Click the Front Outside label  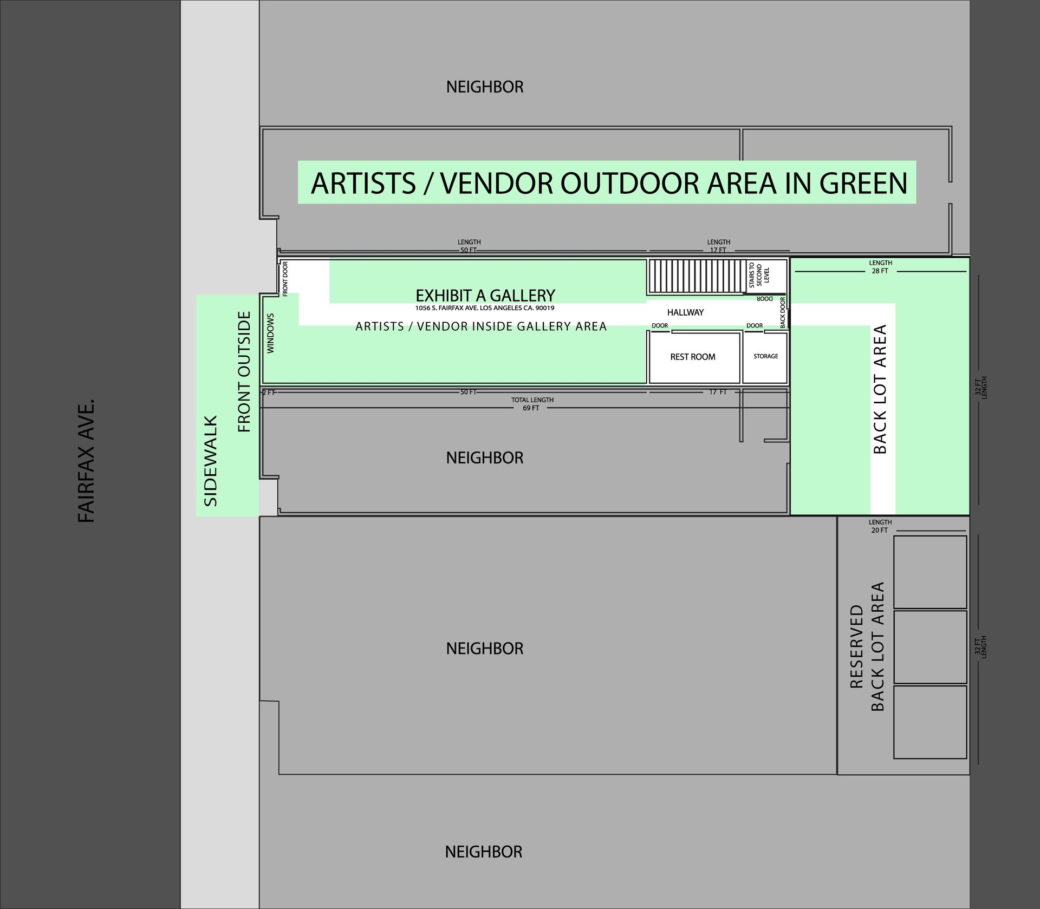click(245, 371)
